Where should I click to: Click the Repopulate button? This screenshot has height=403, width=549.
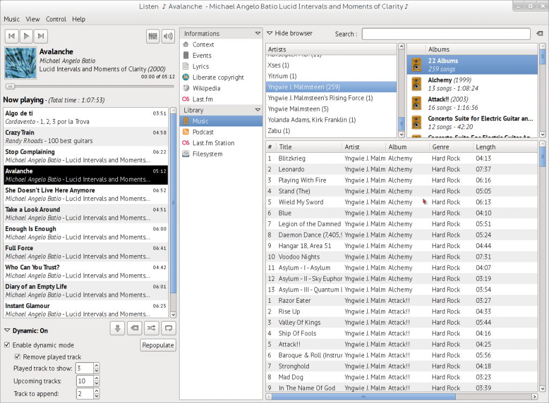click(x=158, y=345)
